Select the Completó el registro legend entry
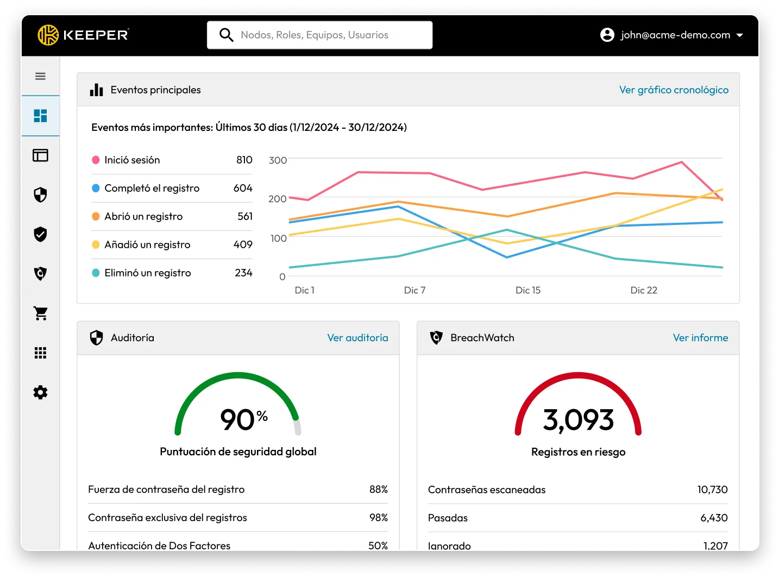779x577 pixels. pyautogui.click(x=152, y=188)
